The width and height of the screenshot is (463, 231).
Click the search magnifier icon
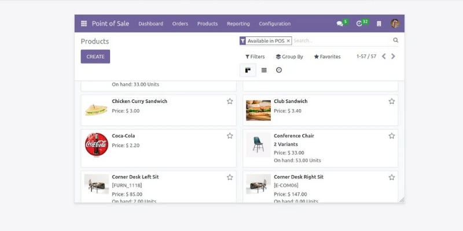[x=396, y=40]
